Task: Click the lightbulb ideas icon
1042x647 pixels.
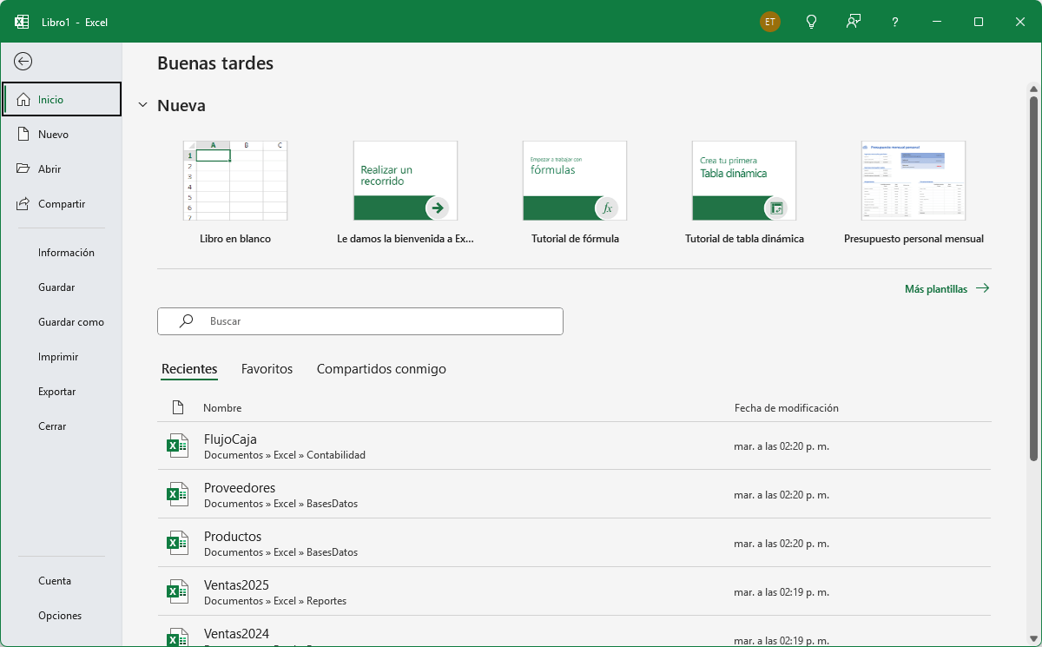Action: (x=812, y=22)
